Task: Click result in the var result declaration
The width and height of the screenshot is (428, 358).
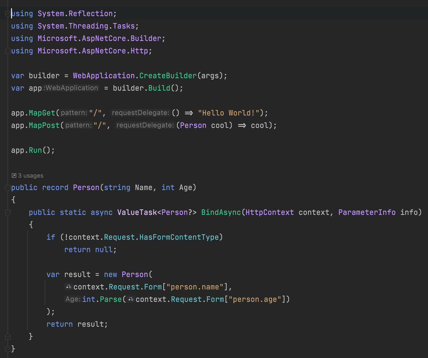Action: point(77,275)
